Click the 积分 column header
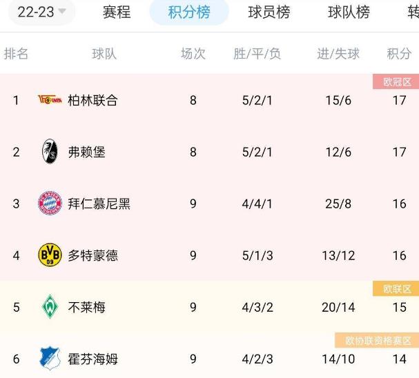The image size is (419, 378). [x=399, y=54]
